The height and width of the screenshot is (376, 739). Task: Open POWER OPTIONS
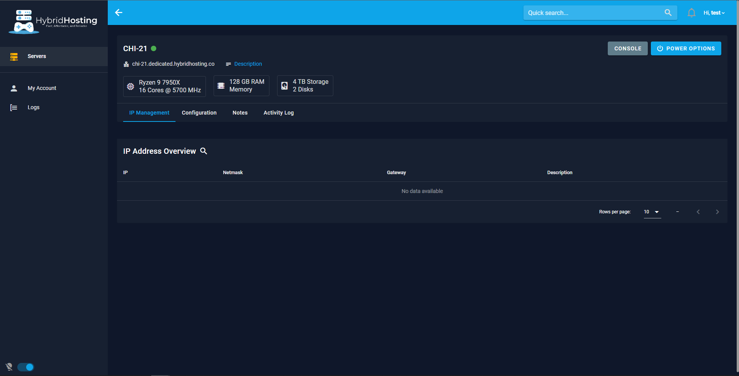point(686,48)
